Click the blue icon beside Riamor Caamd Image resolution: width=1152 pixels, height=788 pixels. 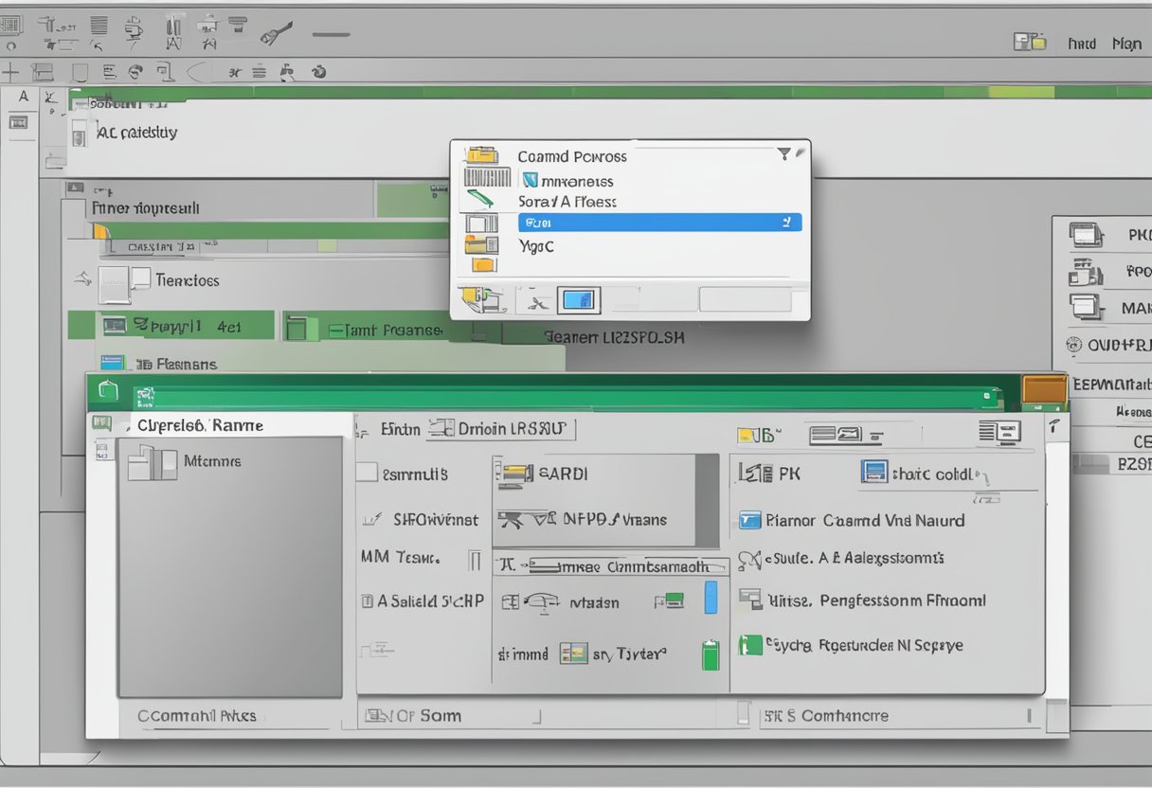[749, 520]
